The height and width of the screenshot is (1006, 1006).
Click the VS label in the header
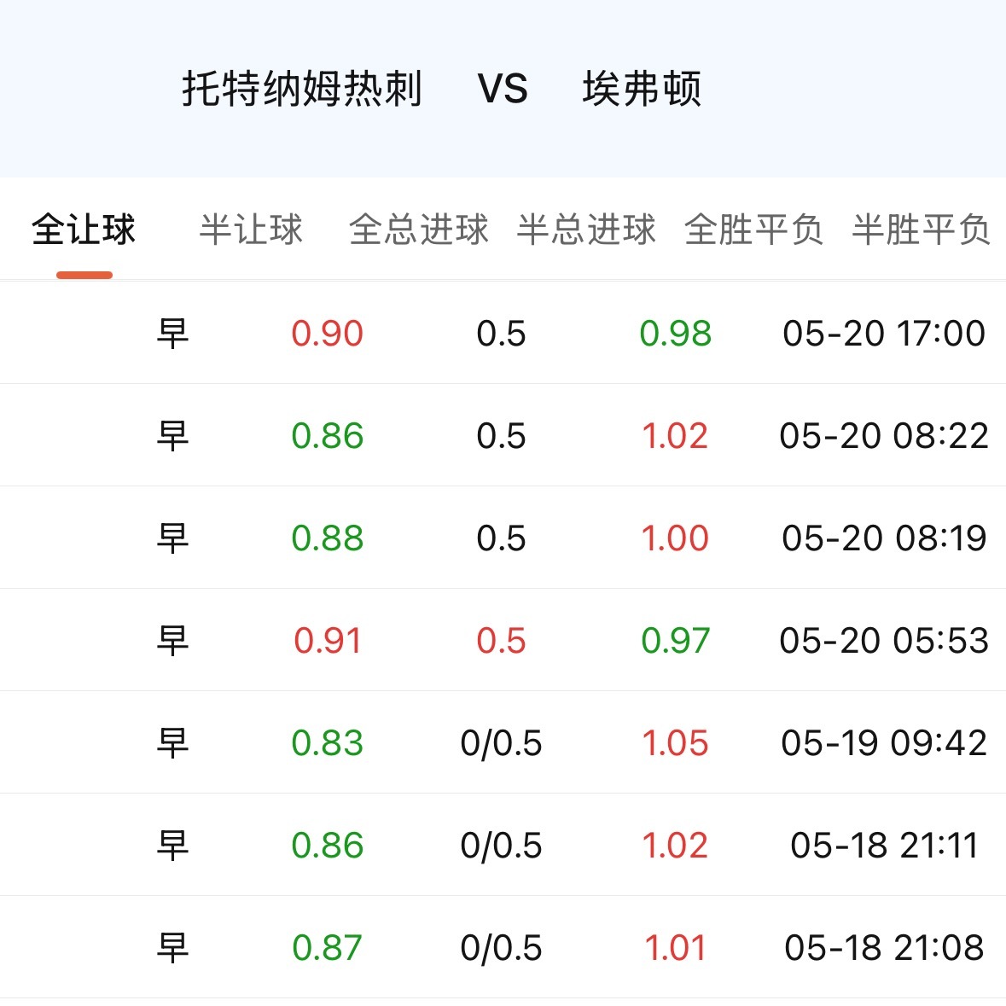coord(503,89)
